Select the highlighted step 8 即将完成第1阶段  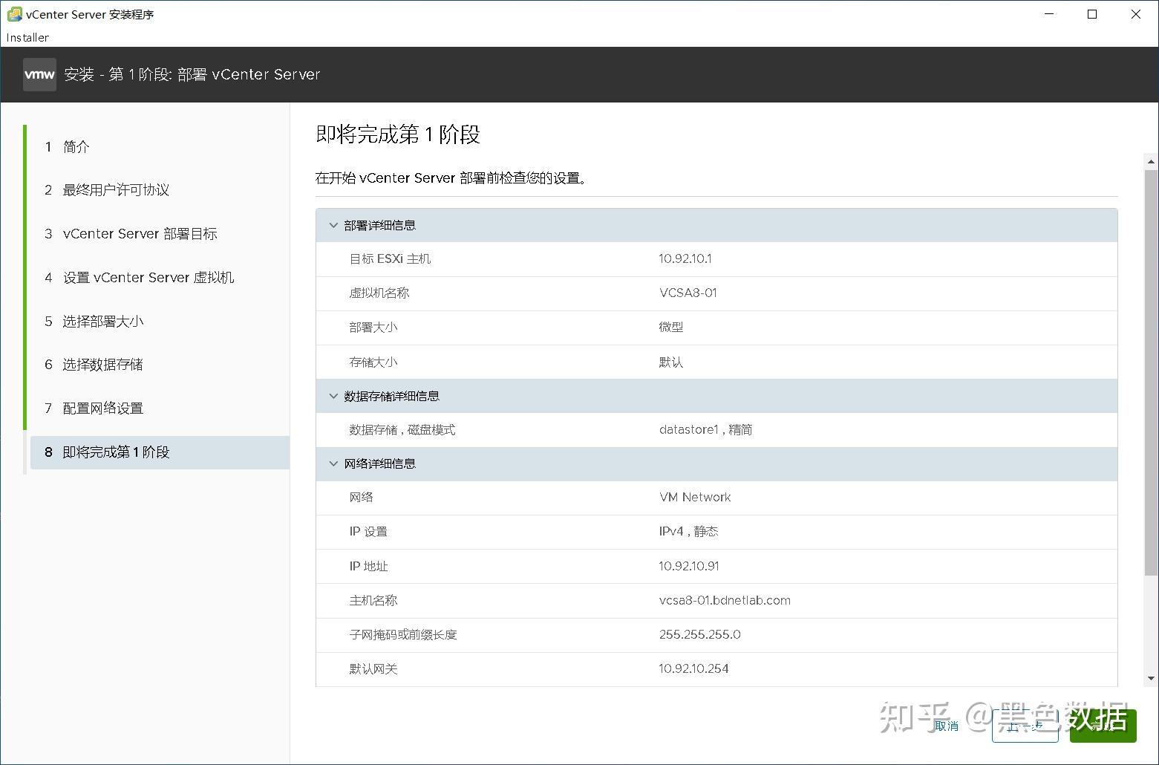pyautogui.click(x=115, y=452)
